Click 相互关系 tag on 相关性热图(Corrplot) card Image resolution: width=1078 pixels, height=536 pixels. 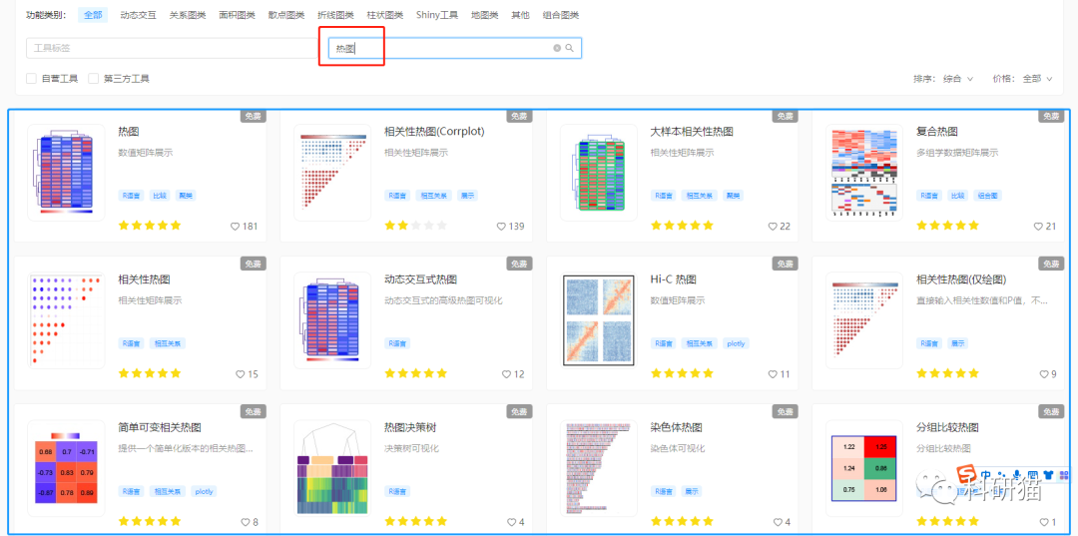(x=433, y=196)
